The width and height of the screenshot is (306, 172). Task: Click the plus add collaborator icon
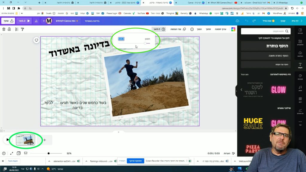coord(44,21)
